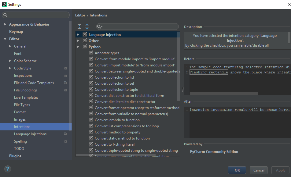Open the Font settings page
291x177 pixels.
(x=18, y=53)
